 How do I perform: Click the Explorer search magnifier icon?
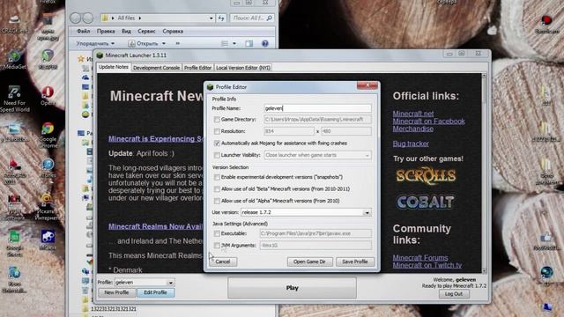(x=269, y=18)
